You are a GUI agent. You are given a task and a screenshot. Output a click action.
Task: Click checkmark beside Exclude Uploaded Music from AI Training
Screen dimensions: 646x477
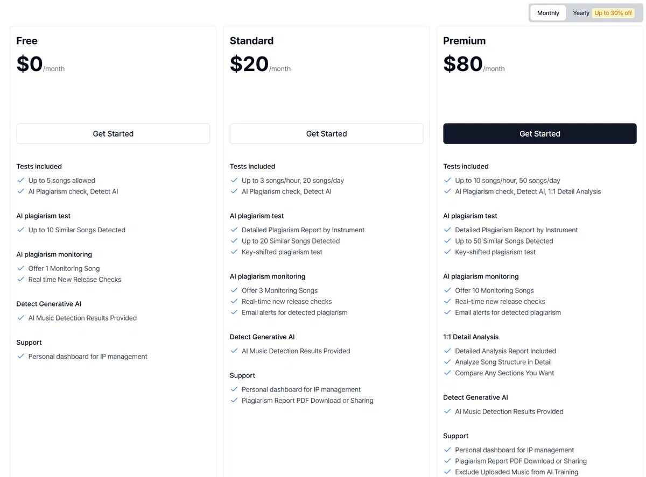coord(447,472)
